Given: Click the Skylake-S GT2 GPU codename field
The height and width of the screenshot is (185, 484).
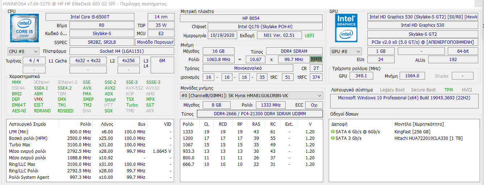Looking at the screenshot, I should pos(422,34).
